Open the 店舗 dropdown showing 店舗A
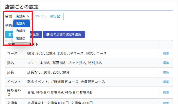Screen dimensions: 178x104 coord(22,16)
